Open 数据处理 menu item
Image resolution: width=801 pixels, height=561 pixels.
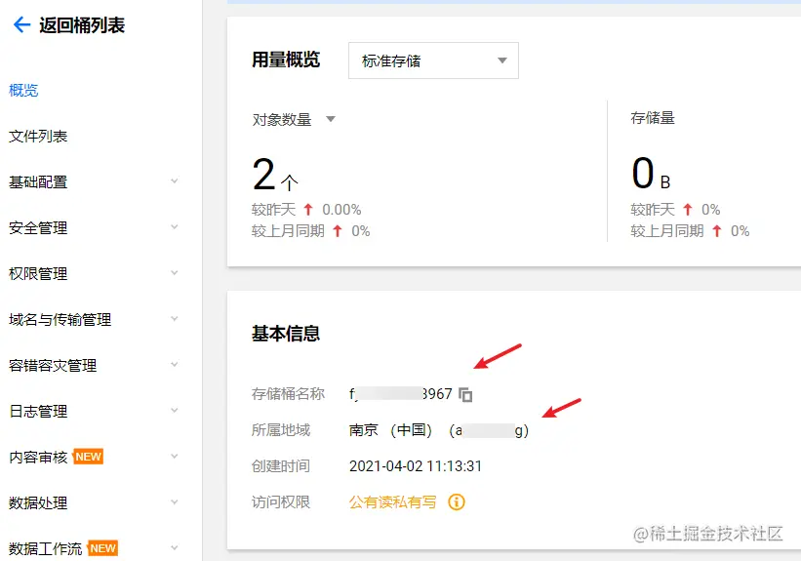point(38,503)
